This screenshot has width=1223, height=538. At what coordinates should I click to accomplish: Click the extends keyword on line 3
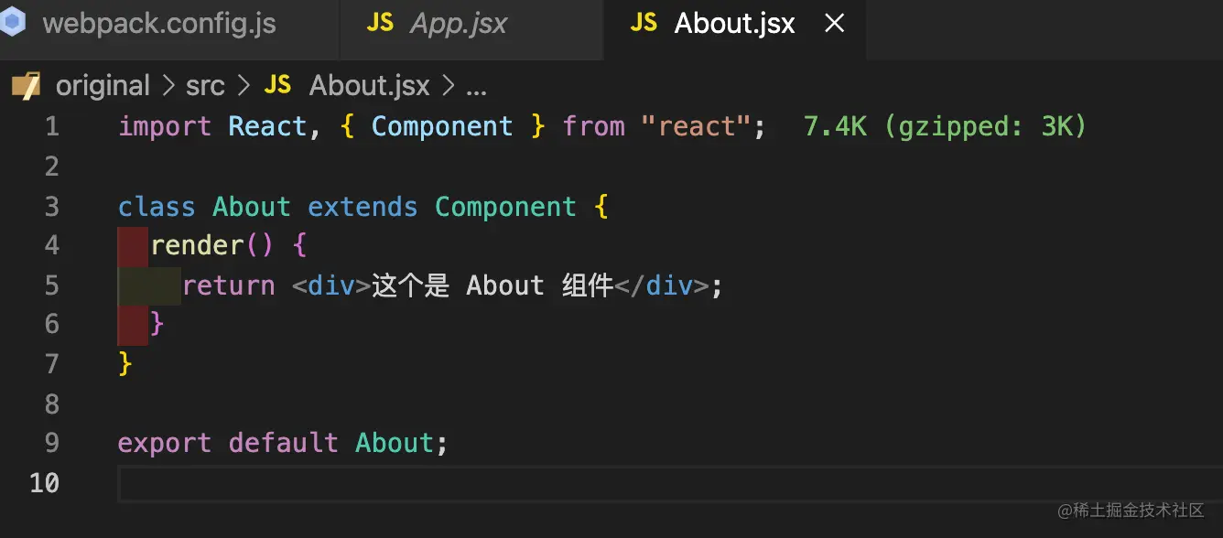363,207
